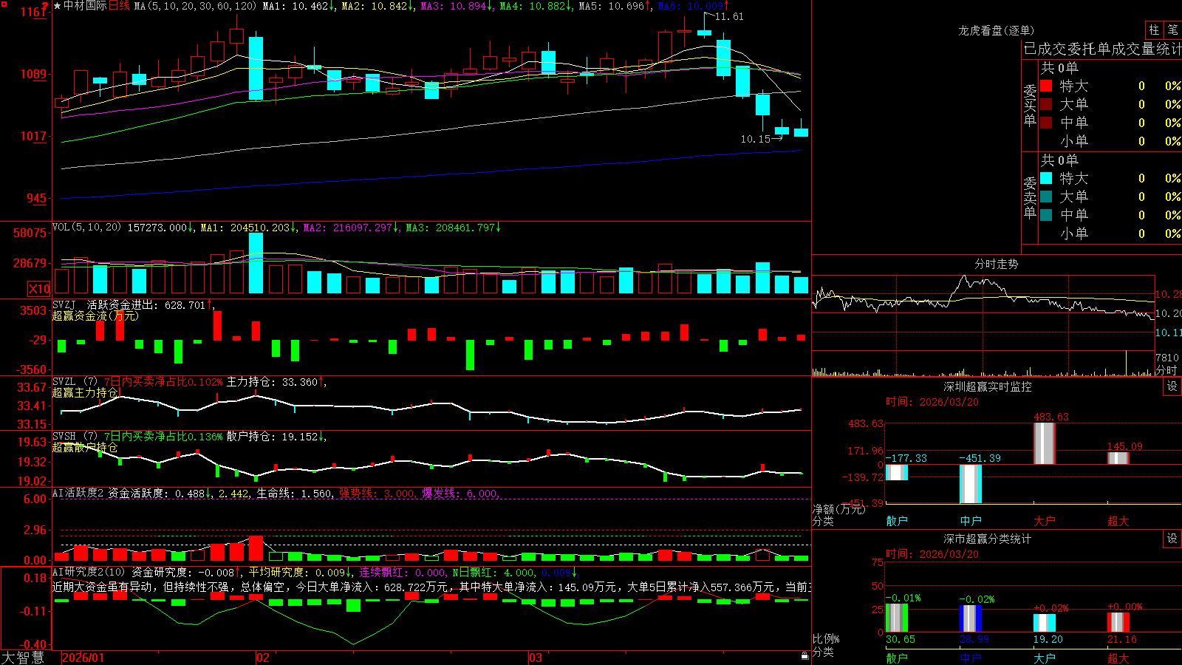Click the 强势线: 3.000 label
Screen dimensions: 1182x665
tap(377, 493)
